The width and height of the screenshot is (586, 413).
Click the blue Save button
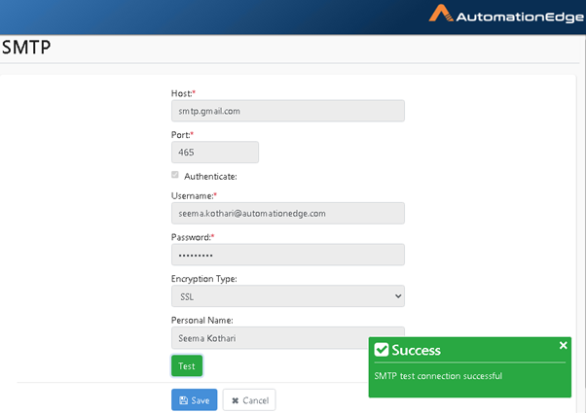tap(195, 400)
